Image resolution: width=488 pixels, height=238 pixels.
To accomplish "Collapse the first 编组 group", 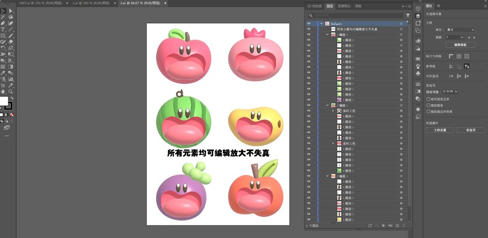I will tap(328, 35).
